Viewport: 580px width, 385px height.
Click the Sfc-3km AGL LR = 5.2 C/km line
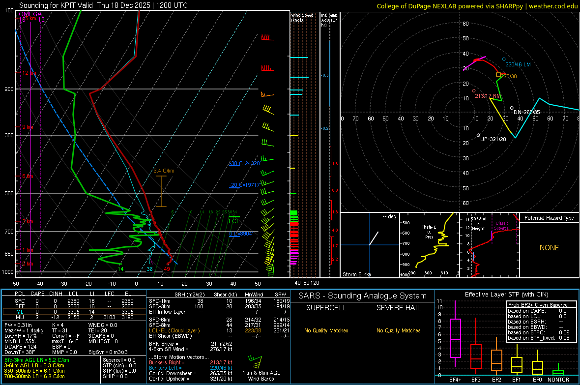[37, 360]
